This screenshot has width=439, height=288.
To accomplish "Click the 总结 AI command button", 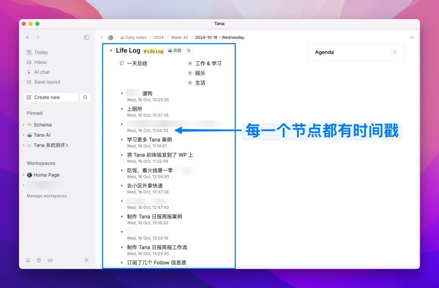I will point(175,50).
